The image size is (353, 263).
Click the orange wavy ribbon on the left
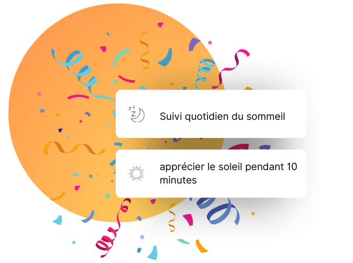[x=66, y=148]
